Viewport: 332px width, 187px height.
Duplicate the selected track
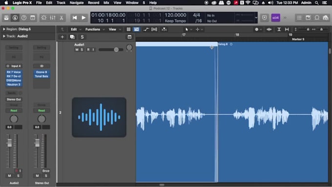(72, 37)
